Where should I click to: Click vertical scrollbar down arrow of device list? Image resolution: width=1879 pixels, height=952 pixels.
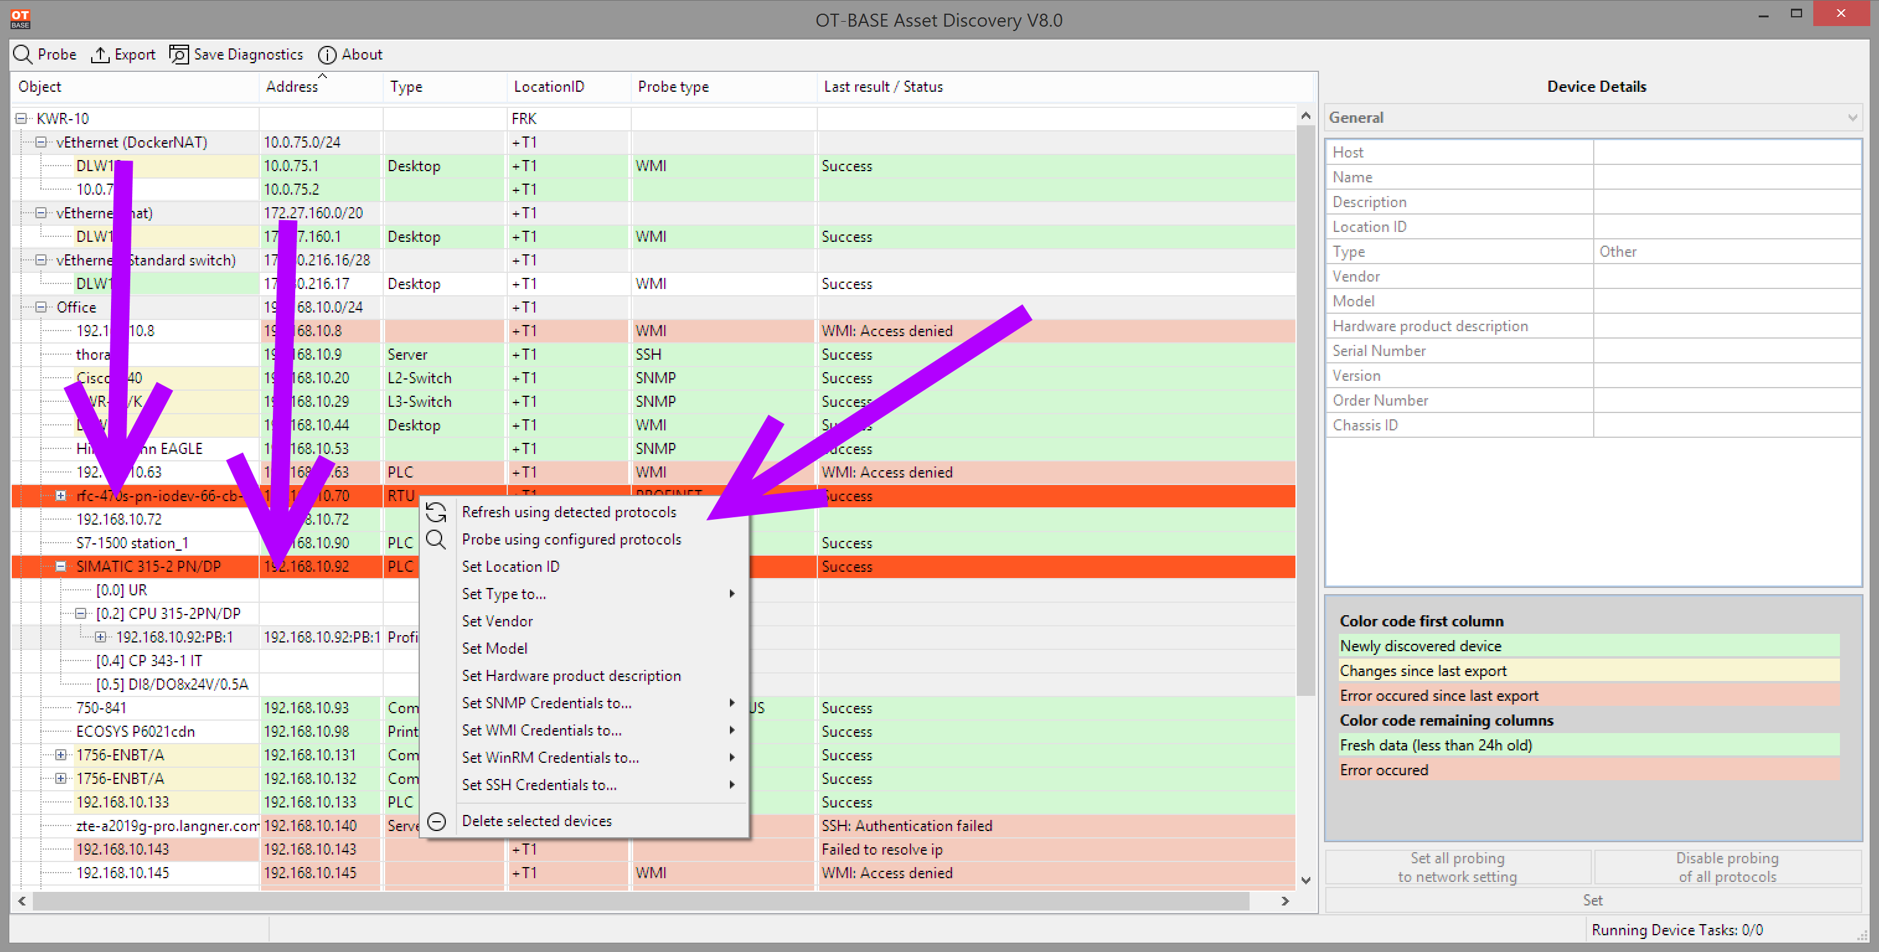coord(1305,881)
